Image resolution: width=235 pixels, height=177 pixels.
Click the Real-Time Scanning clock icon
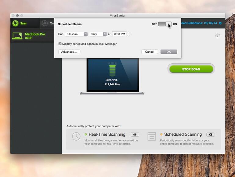click(76, 136)
